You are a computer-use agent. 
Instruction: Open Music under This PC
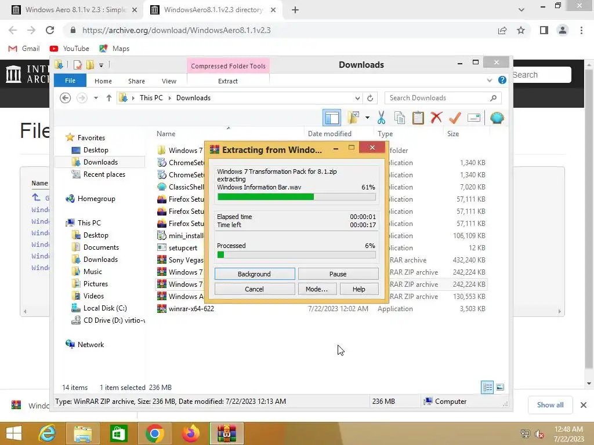(92, 272)
